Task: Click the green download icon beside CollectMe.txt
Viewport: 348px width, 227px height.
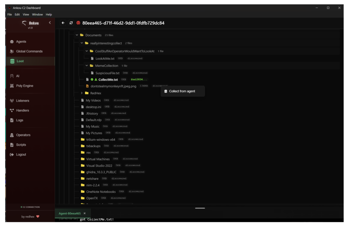Action: click(96, 79)
